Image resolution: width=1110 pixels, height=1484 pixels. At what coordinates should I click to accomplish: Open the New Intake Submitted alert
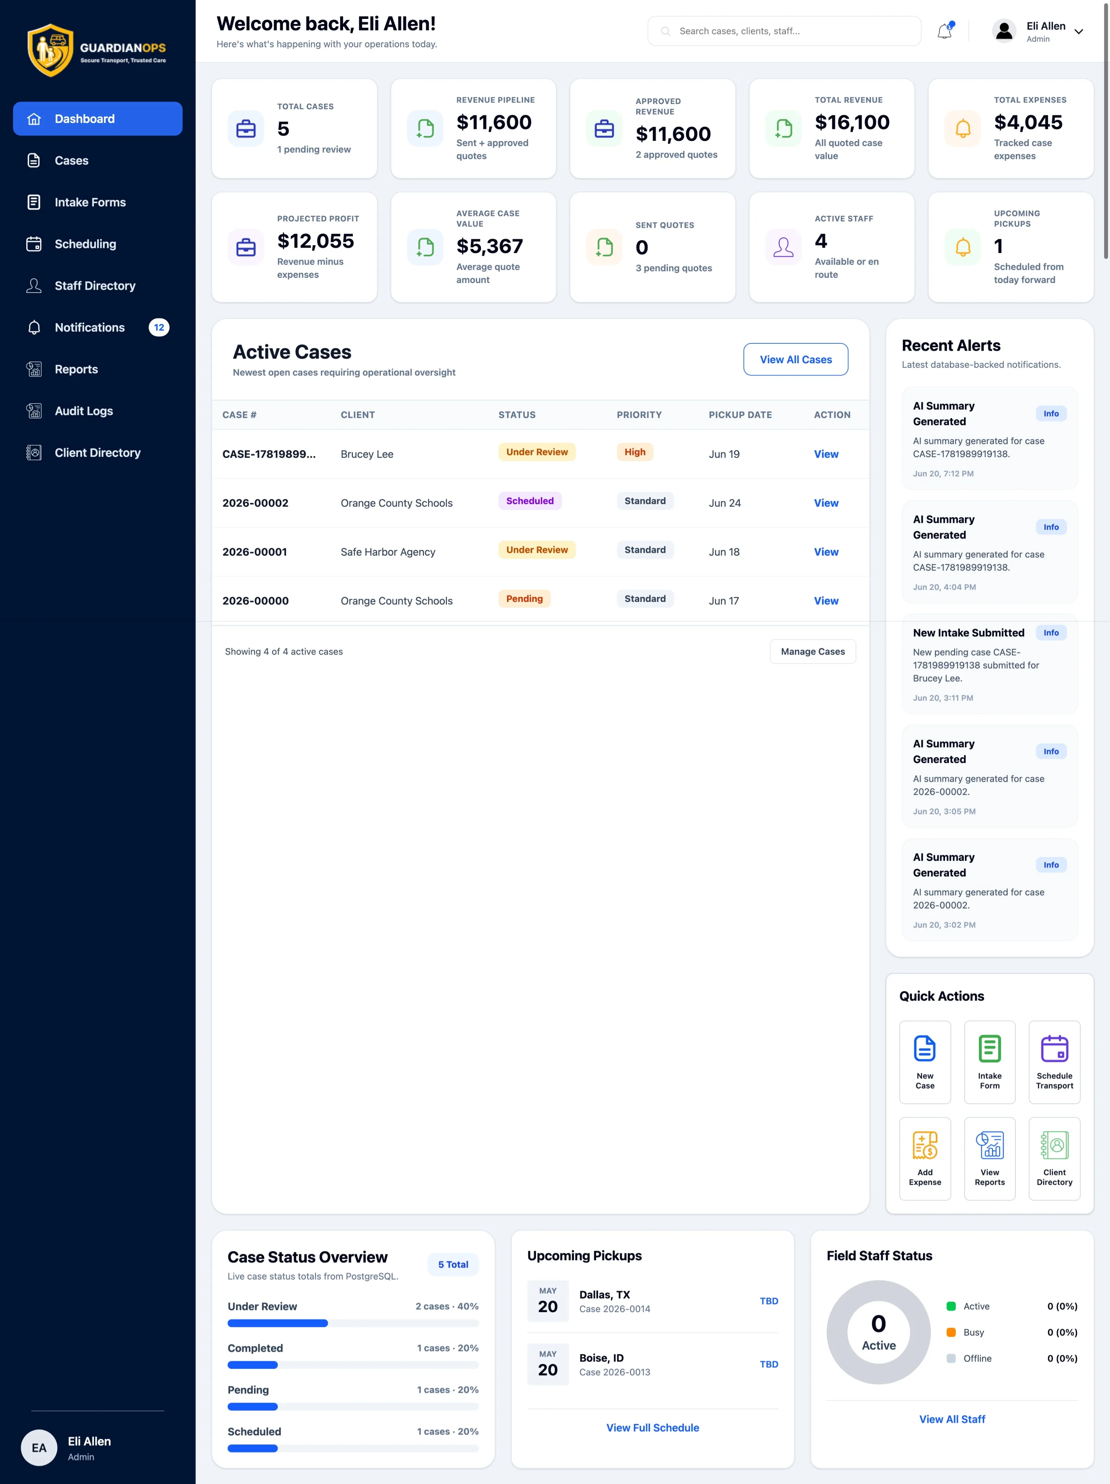(989, 664)
